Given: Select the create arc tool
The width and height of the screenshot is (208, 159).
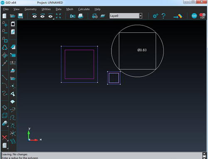Looking at the screenshot, I should [x=5, y=85].
